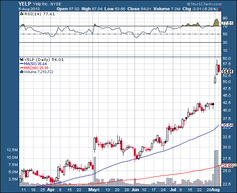Screen dimensions: 237x193
Task: Click the red down arrow after Chg percentage
Action: coord(220,9)
